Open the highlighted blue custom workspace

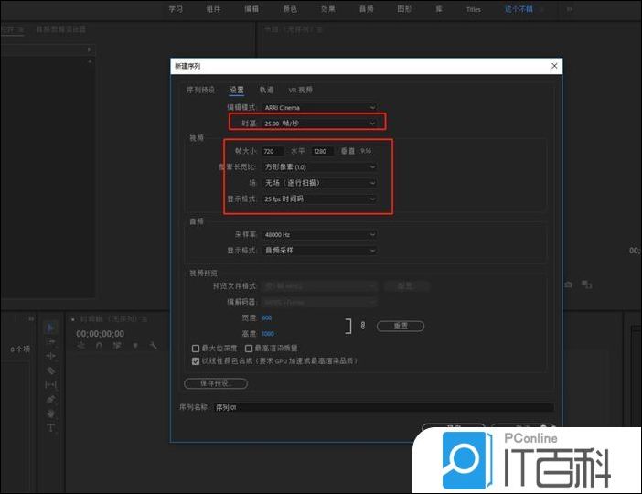click(x=519, y=9)
